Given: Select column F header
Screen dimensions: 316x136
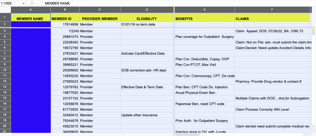Looking at the screenshot, I should pyautogui.click(x=272, y=10).
